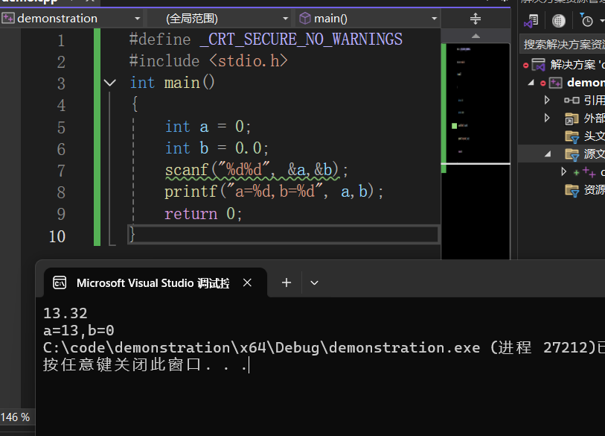Click the scanf call on line 7
This screenshot has width=605, height=436.
click(256, 170)
